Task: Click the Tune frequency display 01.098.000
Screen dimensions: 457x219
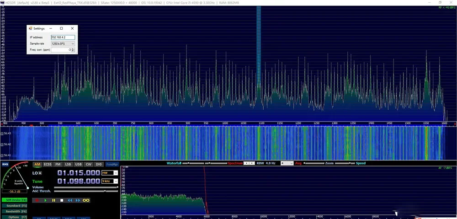Action: pos(79,181)
